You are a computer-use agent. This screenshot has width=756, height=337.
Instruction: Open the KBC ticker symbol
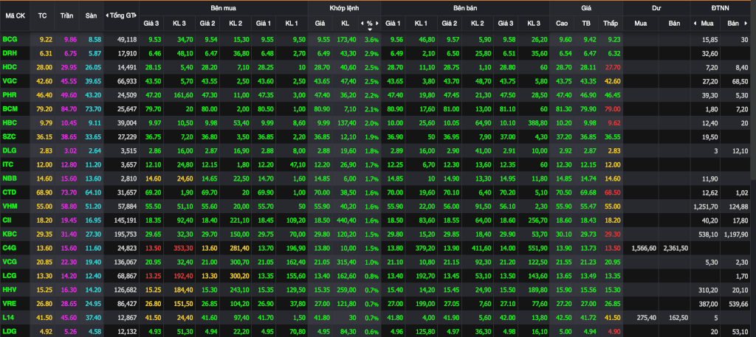9,235
